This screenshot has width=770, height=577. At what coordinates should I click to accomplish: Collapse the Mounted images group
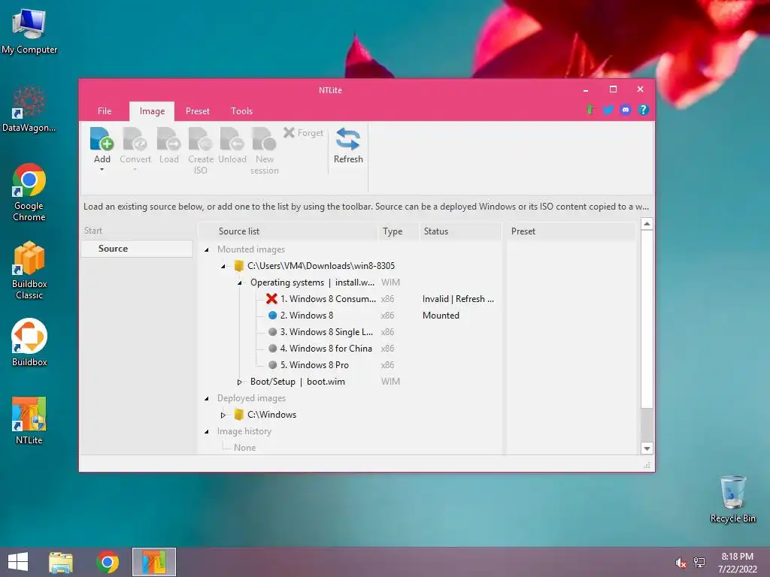(207, 249)
